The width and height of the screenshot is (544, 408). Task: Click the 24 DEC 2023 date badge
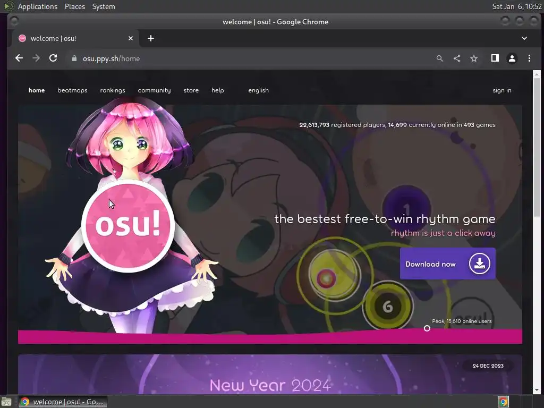(488, 365)
